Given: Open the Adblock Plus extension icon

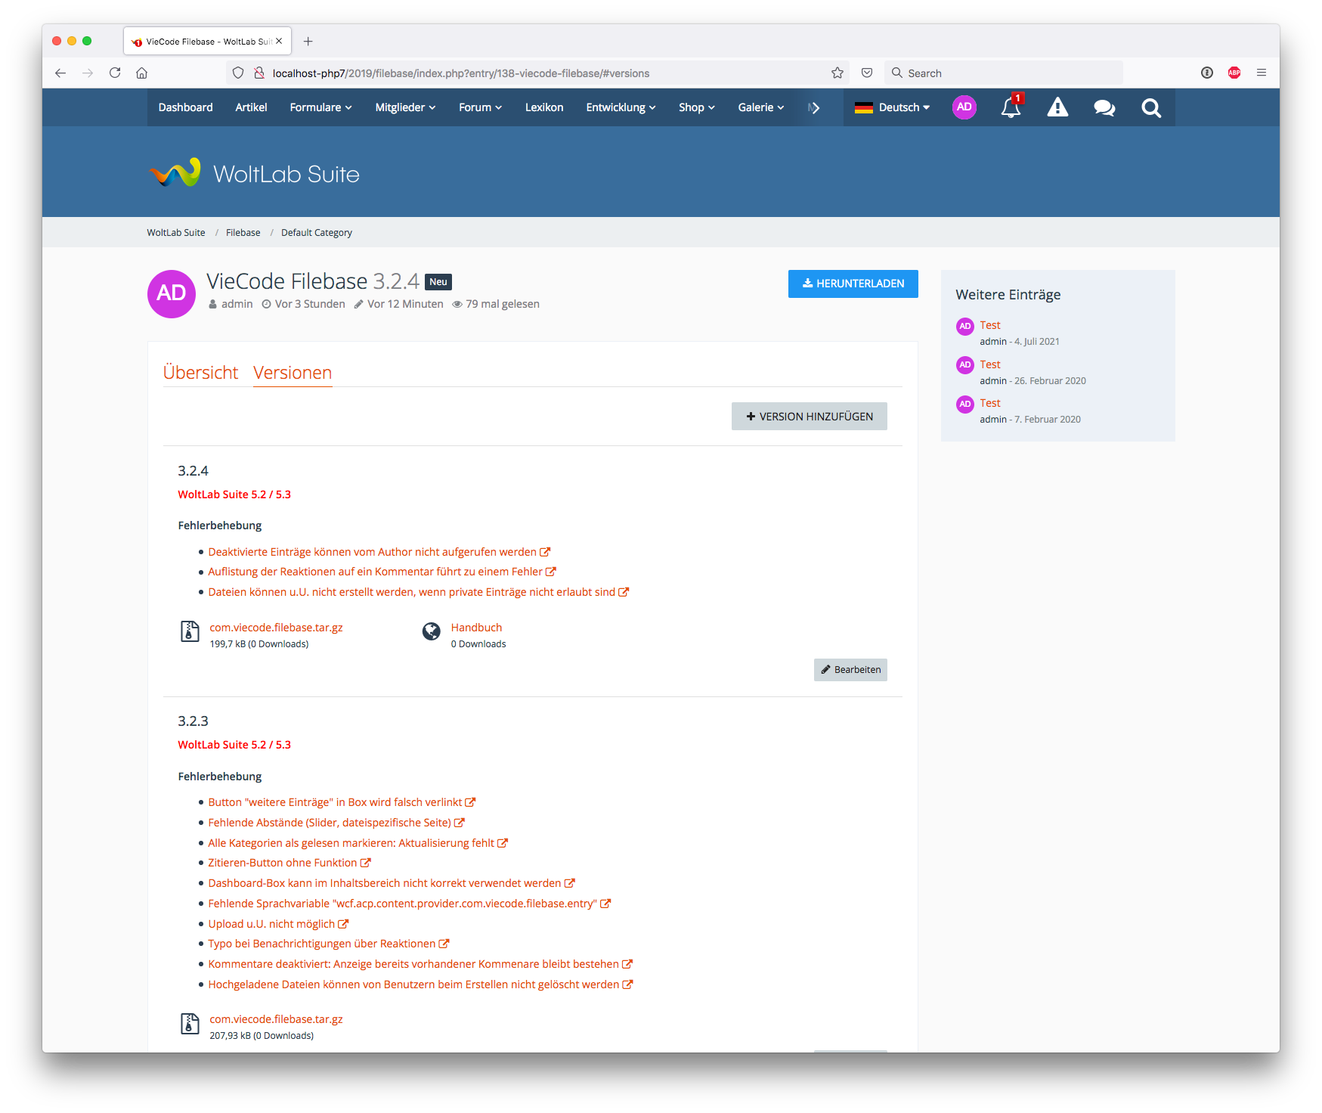Looking at the screenshot, I should coord(1234,73).
